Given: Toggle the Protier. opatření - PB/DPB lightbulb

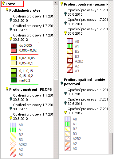Looking at the screenshot, I should [7, 89].
